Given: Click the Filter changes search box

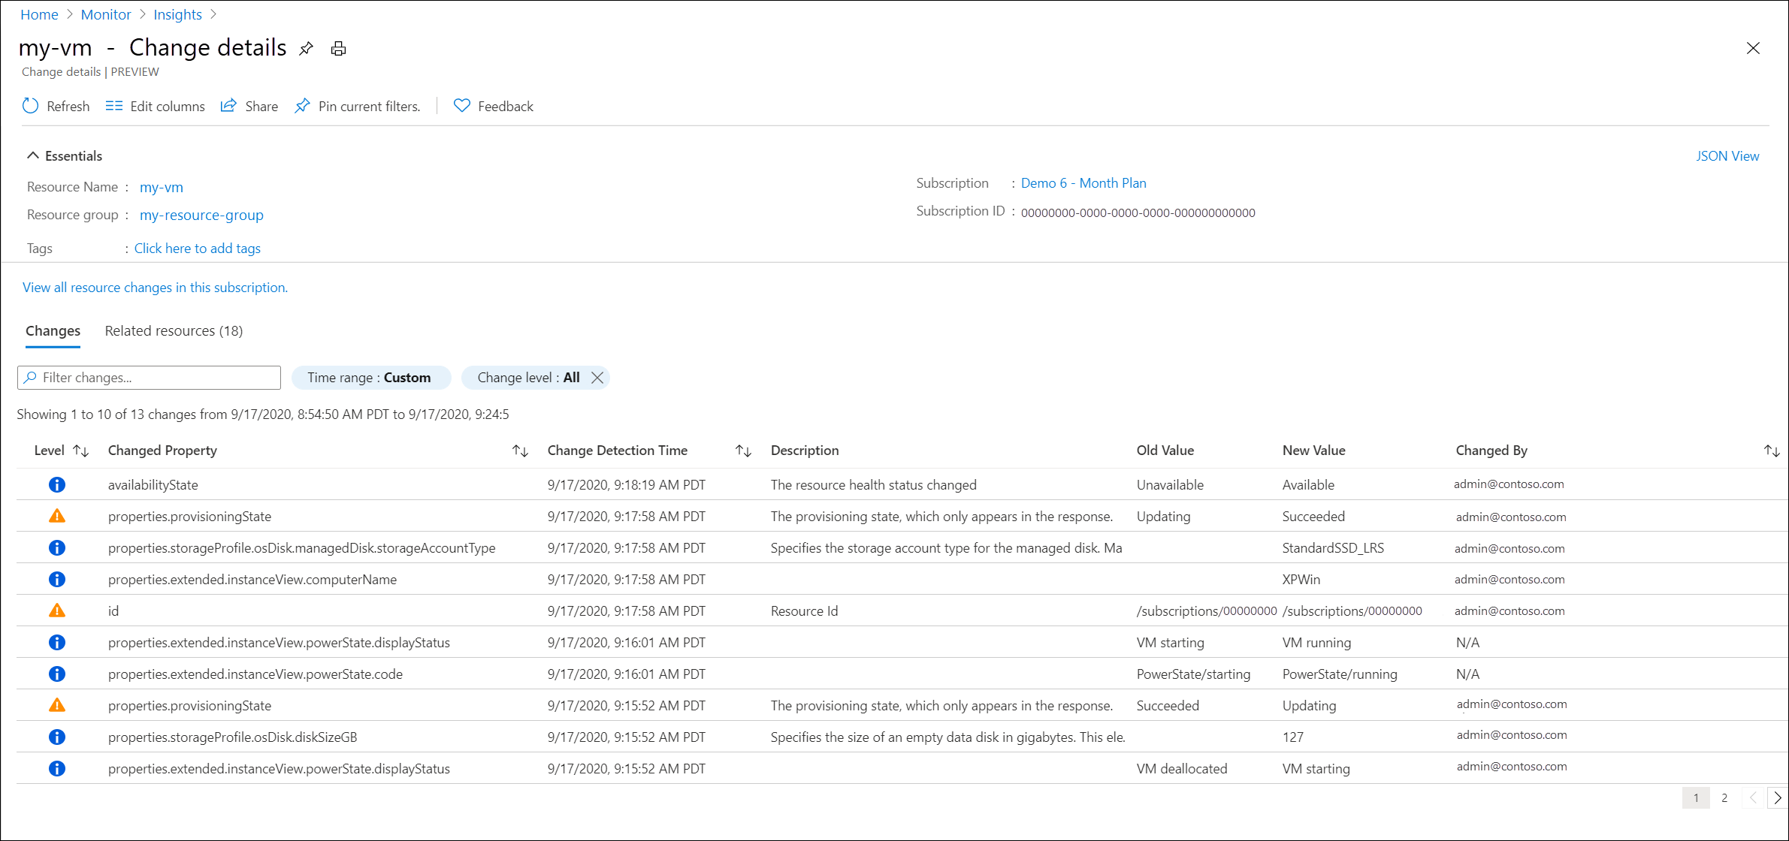Looking at the screenshot, I should point(149,378).
